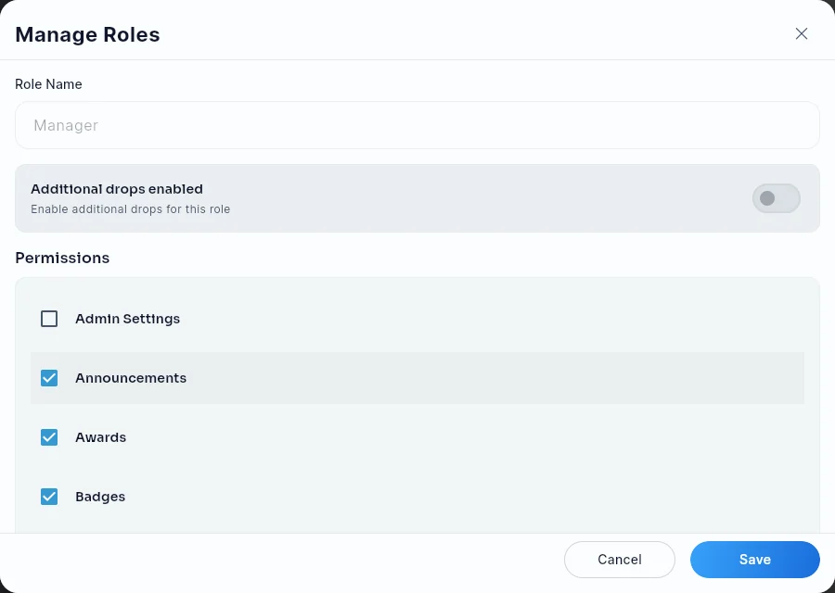Uncheck the Announcements permission
Screen dimensions: 835x593
tap(49, 378)
